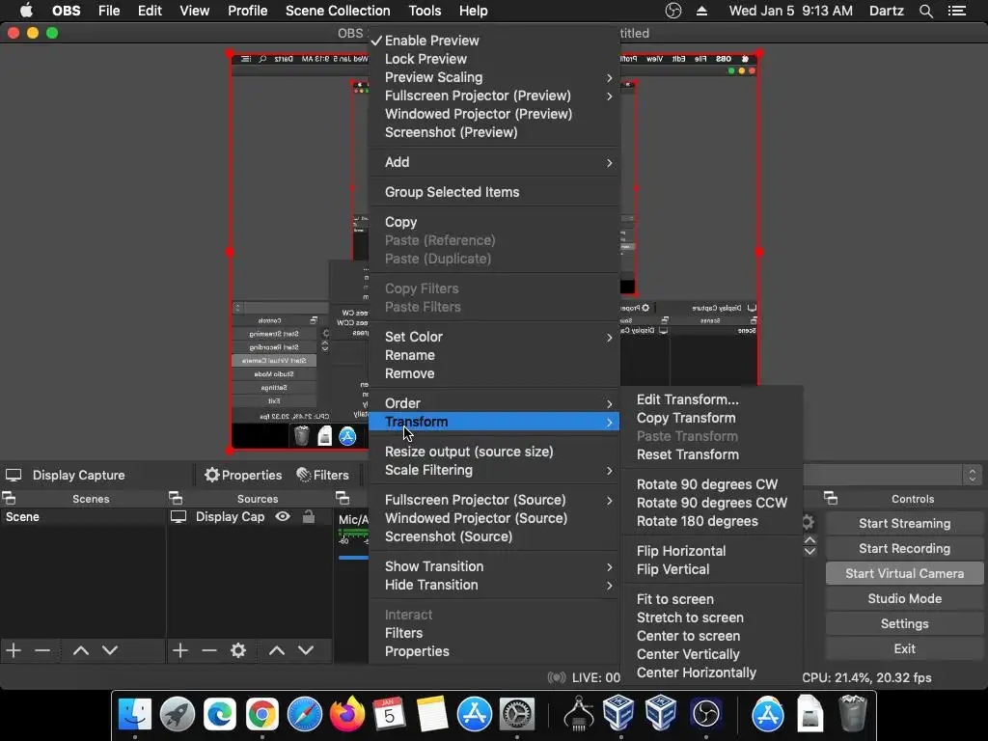
Task: Click Start Virtual Camera button
Action: tap(904, 573)
